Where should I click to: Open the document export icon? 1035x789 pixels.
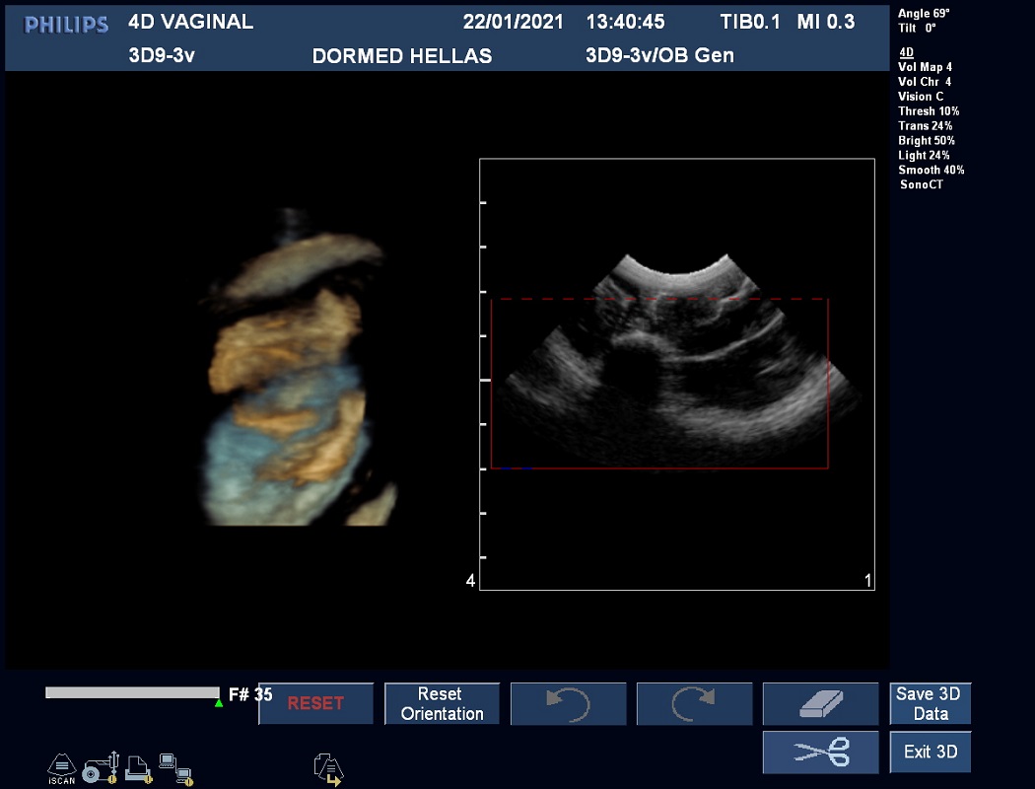pyautogui.click(x=327, y=767)
